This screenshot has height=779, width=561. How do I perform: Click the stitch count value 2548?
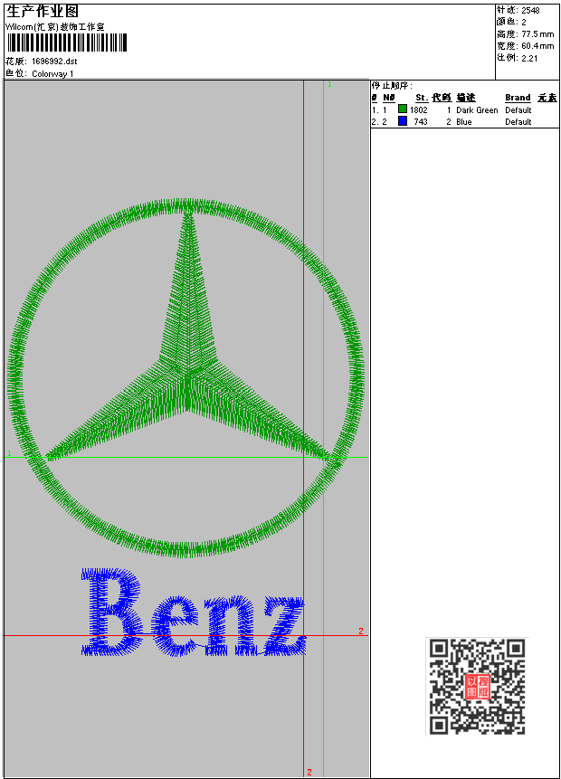click(530, 11)
